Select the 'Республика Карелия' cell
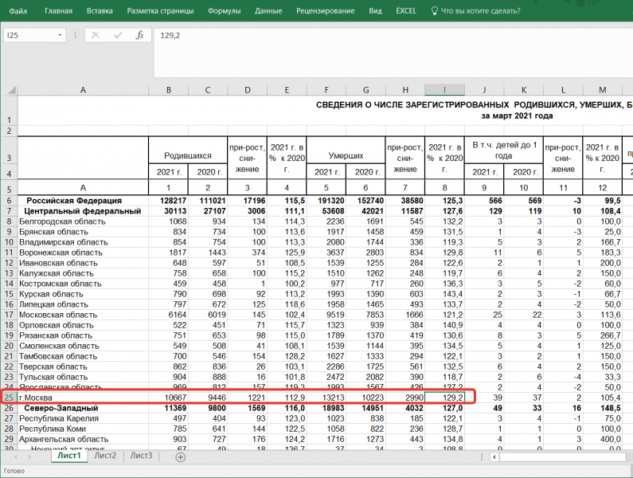The width and height of the screenshot is (633, 478). (x=83, y=418)
